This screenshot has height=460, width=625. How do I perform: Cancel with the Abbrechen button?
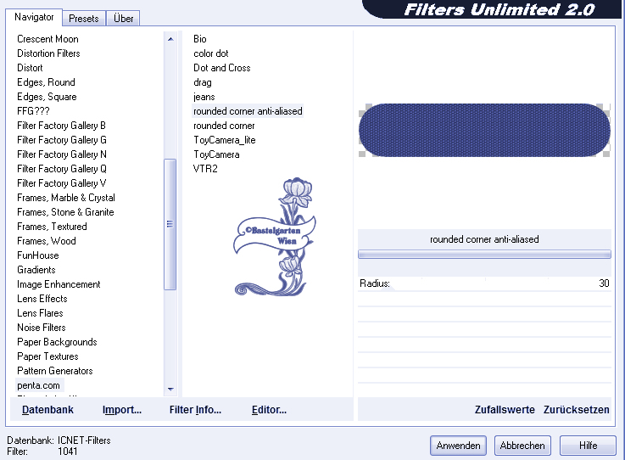522,446
